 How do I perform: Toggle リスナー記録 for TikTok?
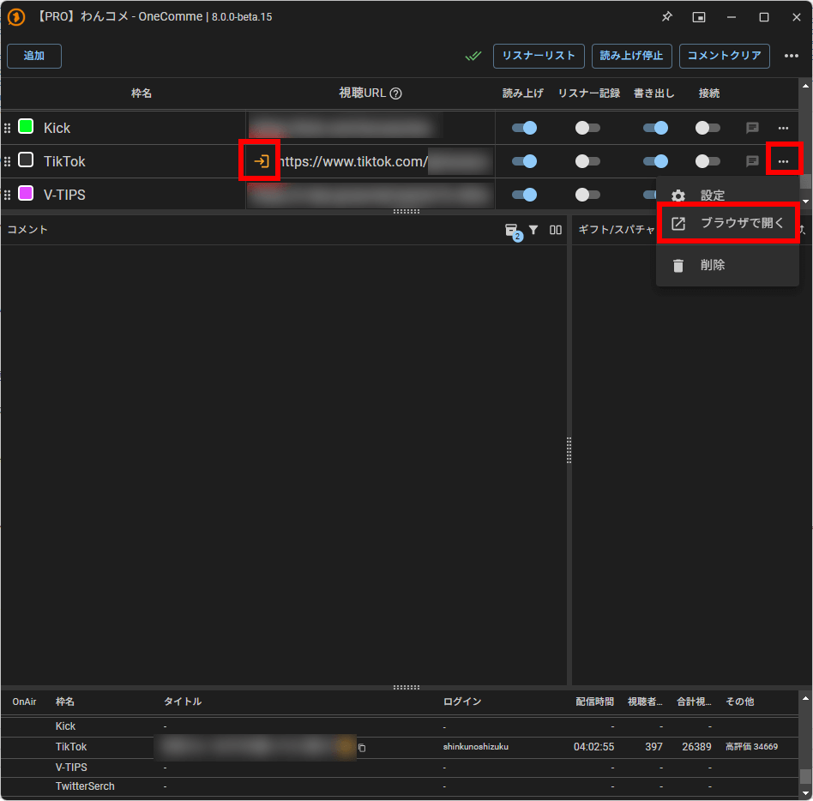pyautogui.click(x=587, y=161)
